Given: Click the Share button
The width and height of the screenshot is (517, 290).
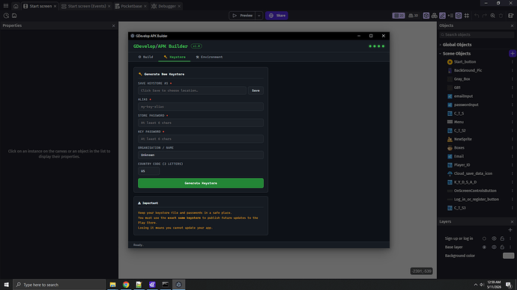Looking at the screenshot, I should [276, 16].
